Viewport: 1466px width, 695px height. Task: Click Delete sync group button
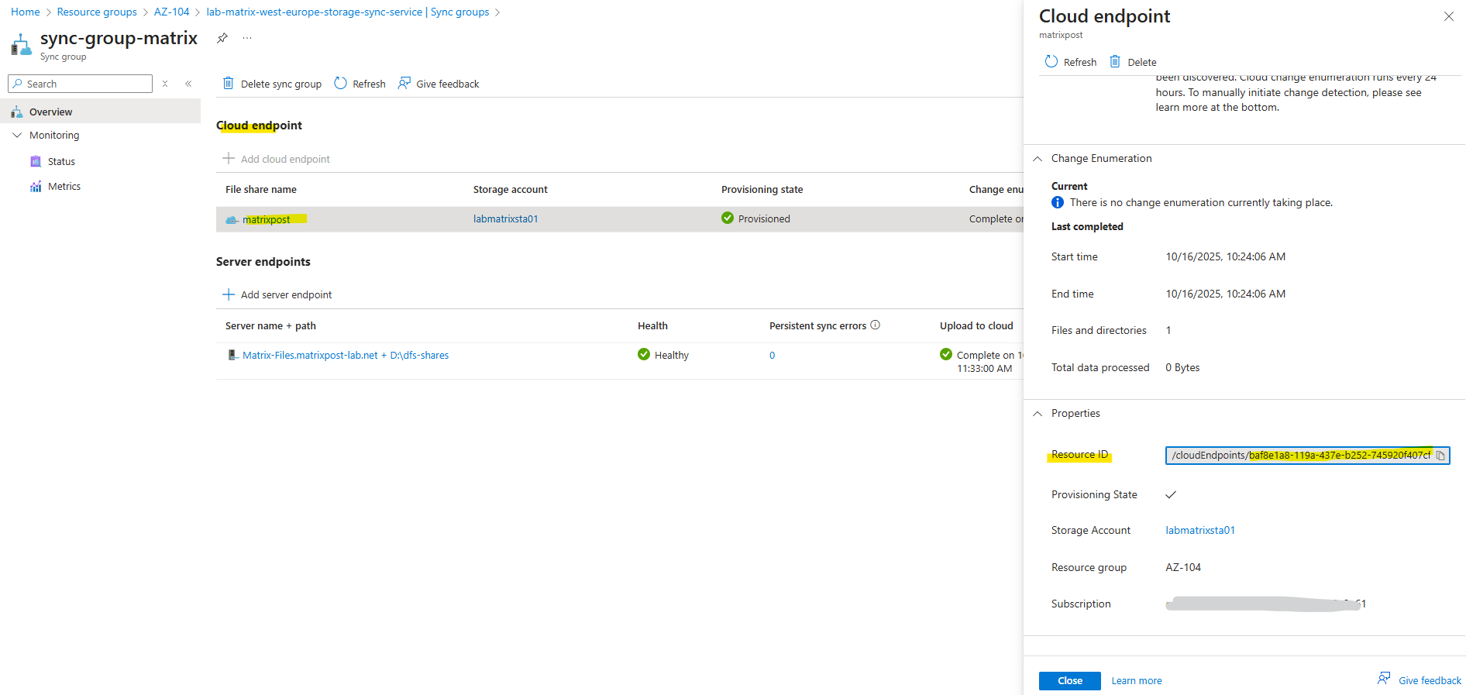(272, 84)
